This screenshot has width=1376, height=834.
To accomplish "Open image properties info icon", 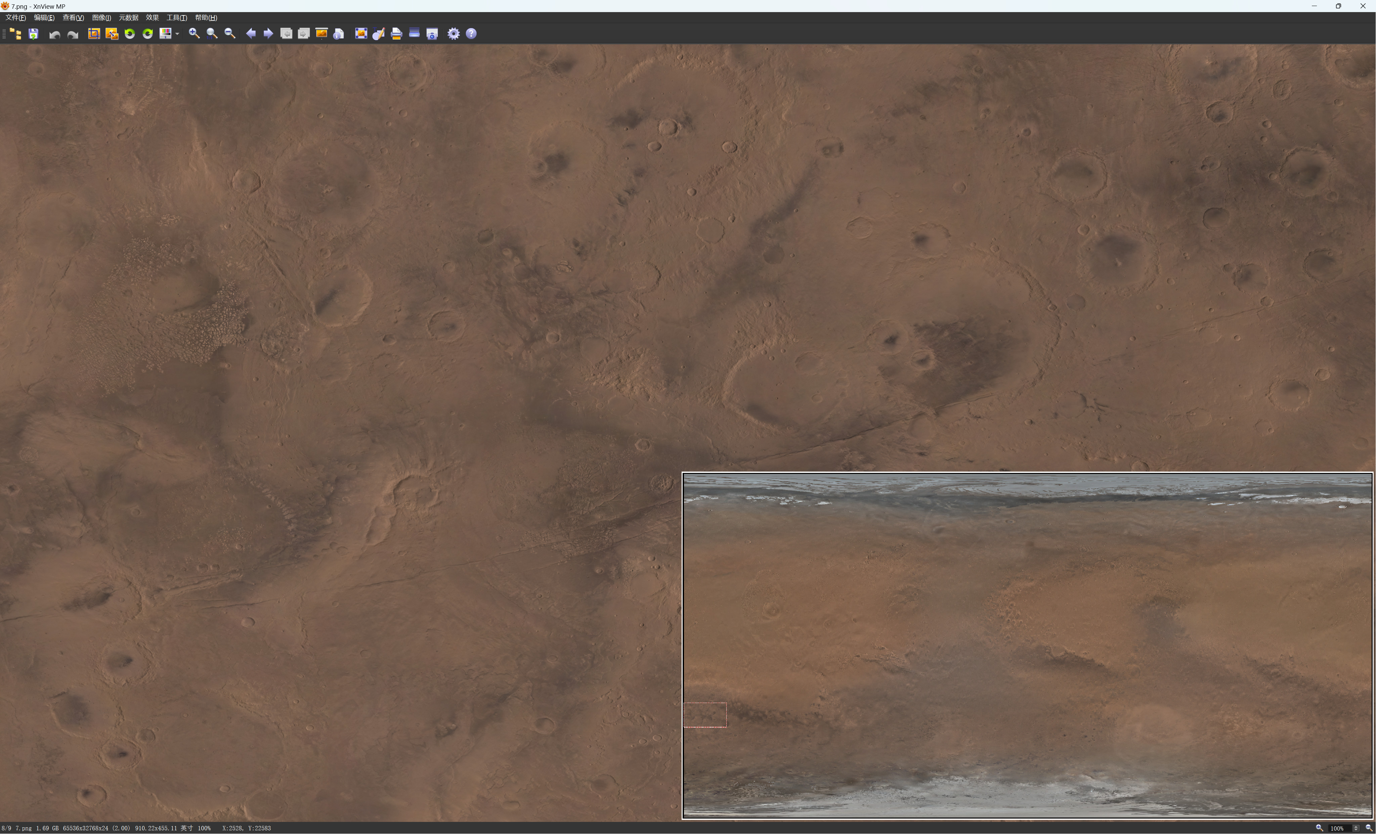I will coord(338,34).
